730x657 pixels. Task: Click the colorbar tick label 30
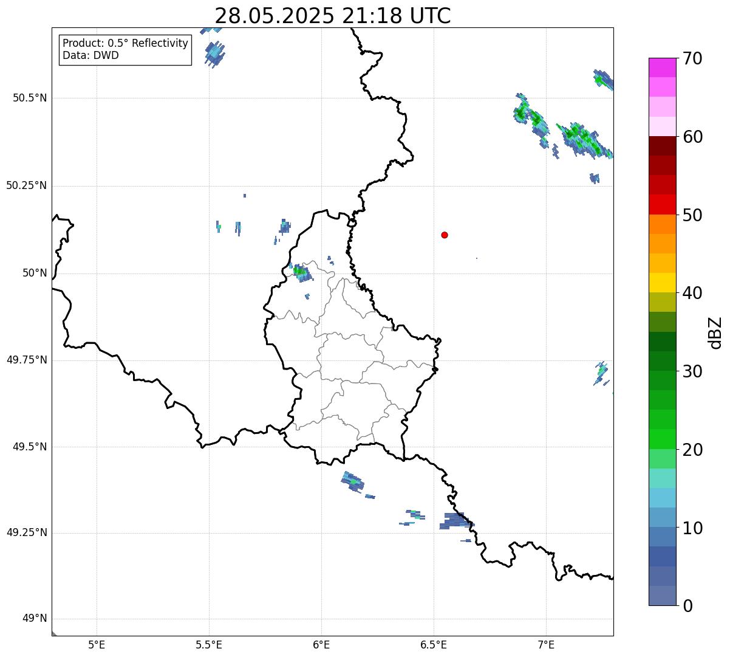pos(692,371)
